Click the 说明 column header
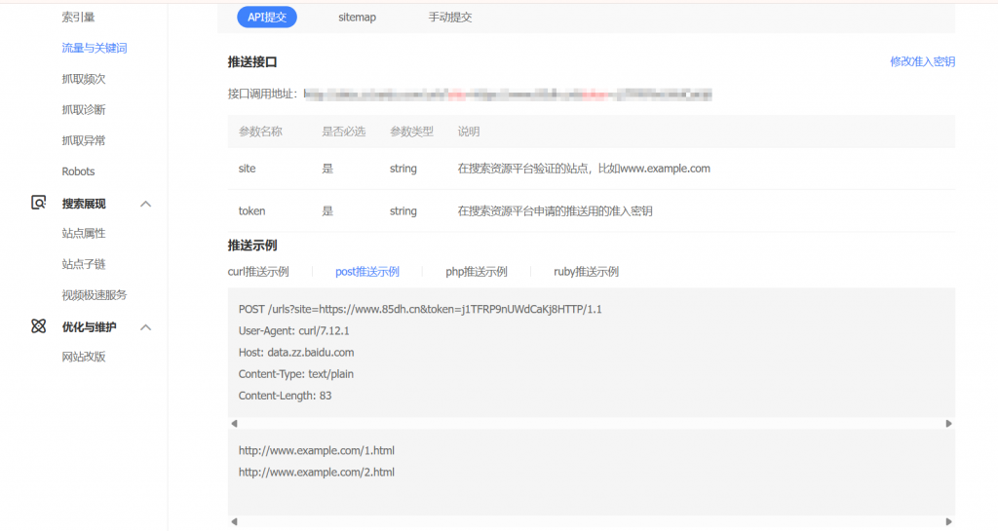The height and width of the screenshot is (531, 998). tap(469, 132)
